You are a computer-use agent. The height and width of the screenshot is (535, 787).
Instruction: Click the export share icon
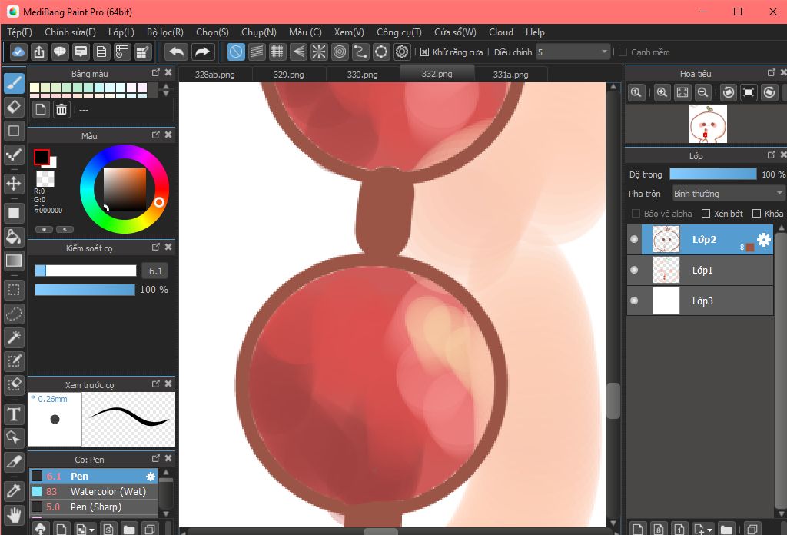point(39,52)
